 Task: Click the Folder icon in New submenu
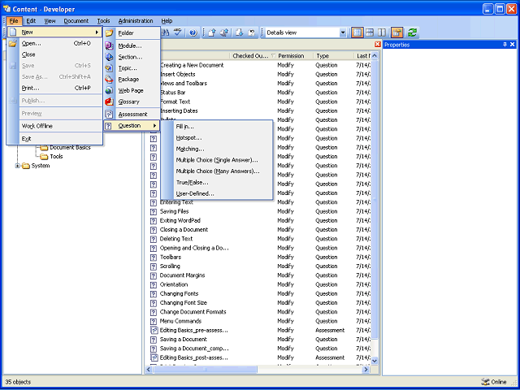point(109,33)
